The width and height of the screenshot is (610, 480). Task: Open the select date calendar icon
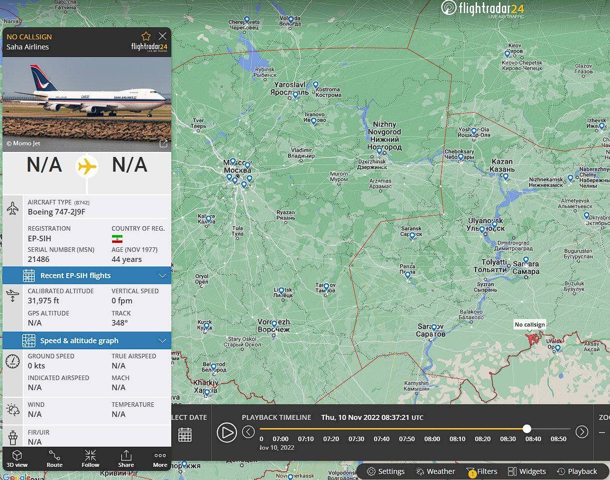point(185,435)
